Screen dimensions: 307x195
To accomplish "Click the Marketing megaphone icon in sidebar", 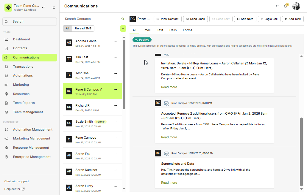I will point(7,85).
